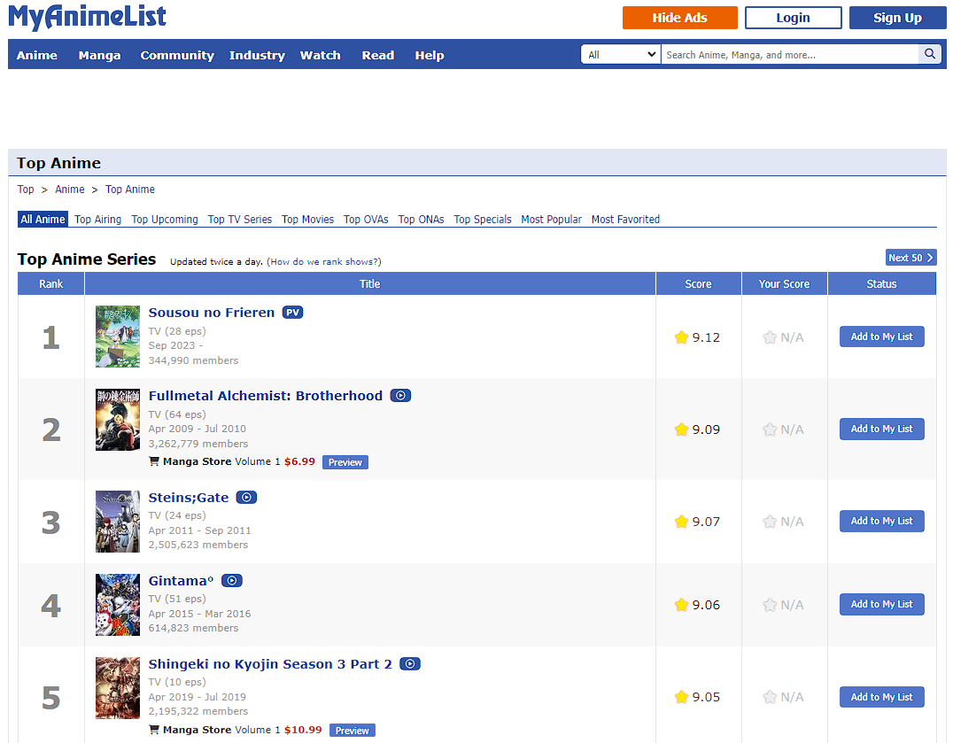Open the Most Popular ranking tab
This screenshot has width=953, height=743.
(551, 219)
